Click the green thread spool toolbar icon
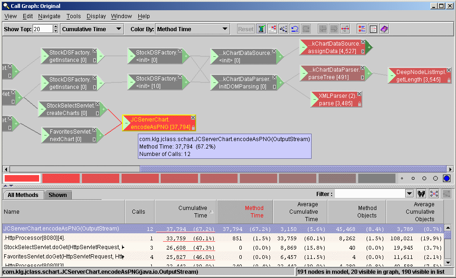Image resolution: width=456 pixels, height=278 pixels. coord(261,29)
